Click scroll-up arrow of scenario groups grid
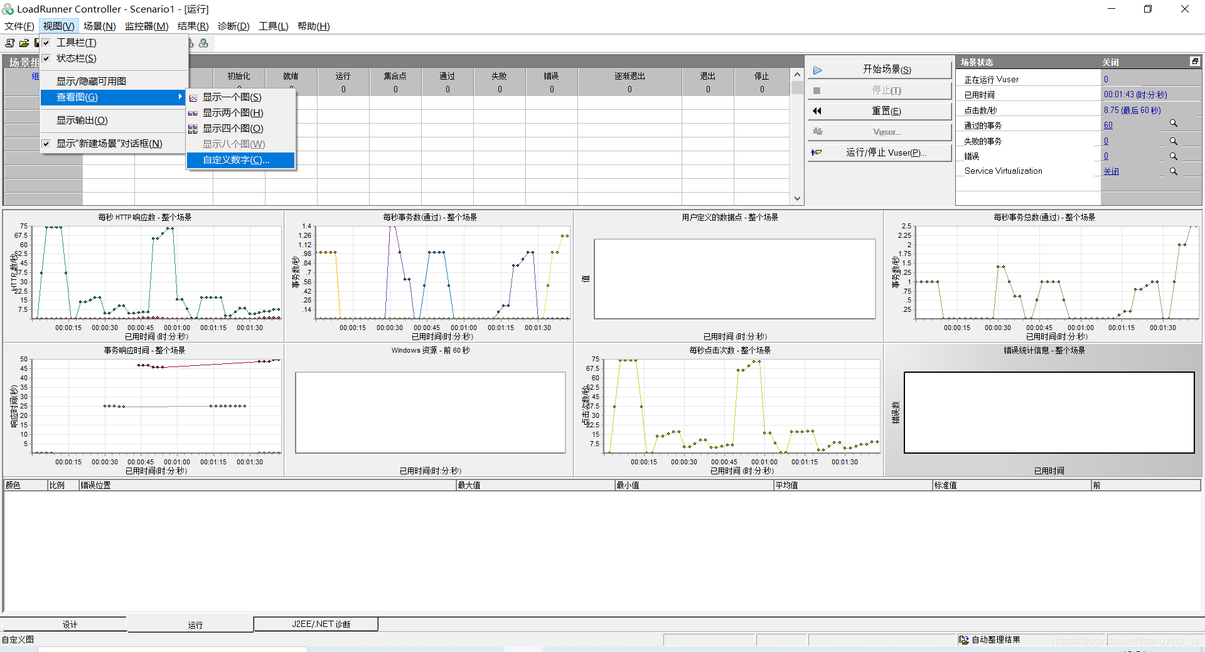 (797, 75)
